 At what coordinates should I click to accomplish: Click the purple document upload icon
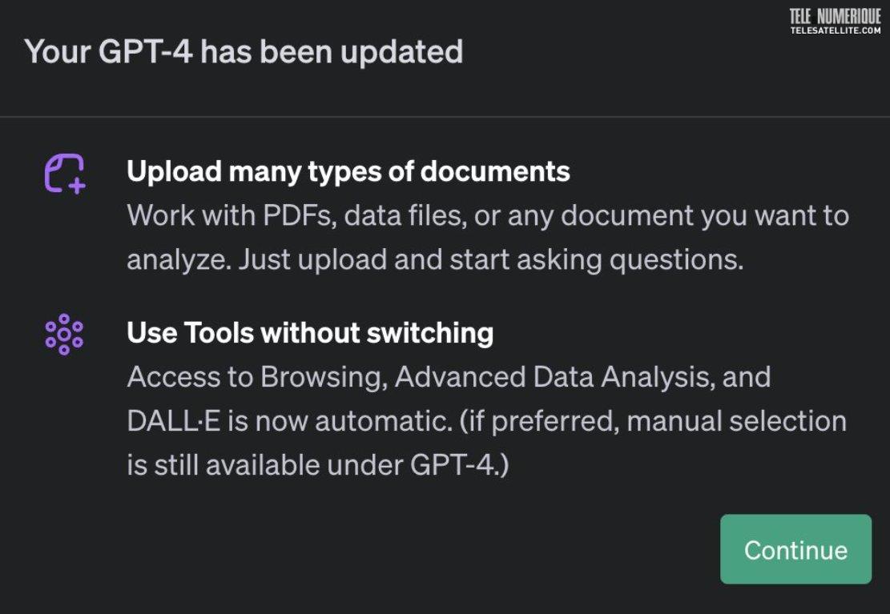coord(65,173)
